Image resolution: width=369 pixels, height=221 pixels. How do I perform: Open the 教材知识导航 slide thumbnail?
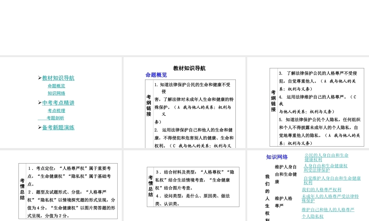click(x=184, y=103)
